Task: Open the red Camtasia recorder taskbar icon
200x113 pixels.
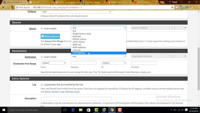Action: click(x=120, y=110)
